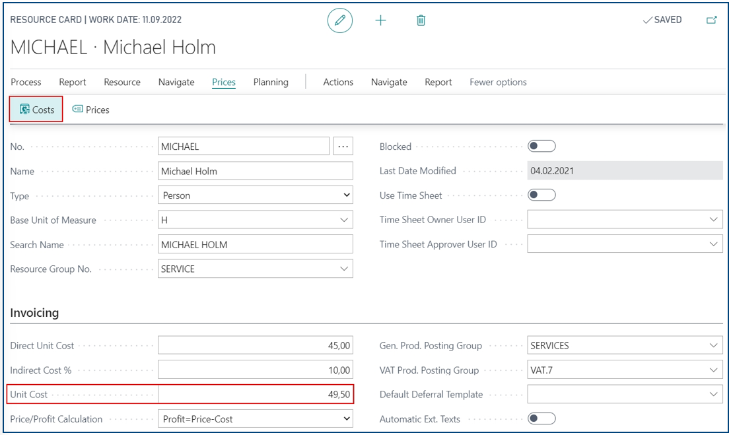Open the first Report menu after Process
731x435 pixels.
pos(72,82)
